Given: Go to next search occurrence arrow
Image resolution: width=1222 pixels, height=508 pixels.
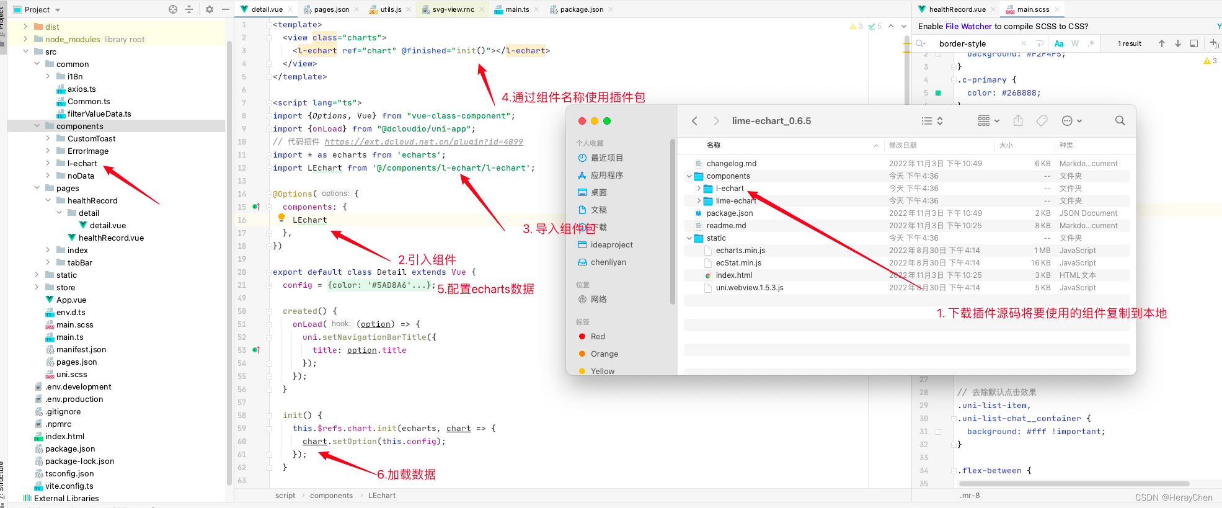Looking at the screenshot, I should pos(1177,43).
